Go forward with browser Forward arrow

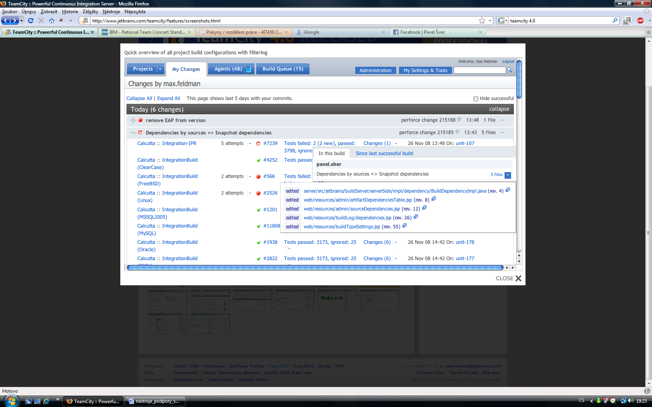pyautogui.click(x=14, y=21)
